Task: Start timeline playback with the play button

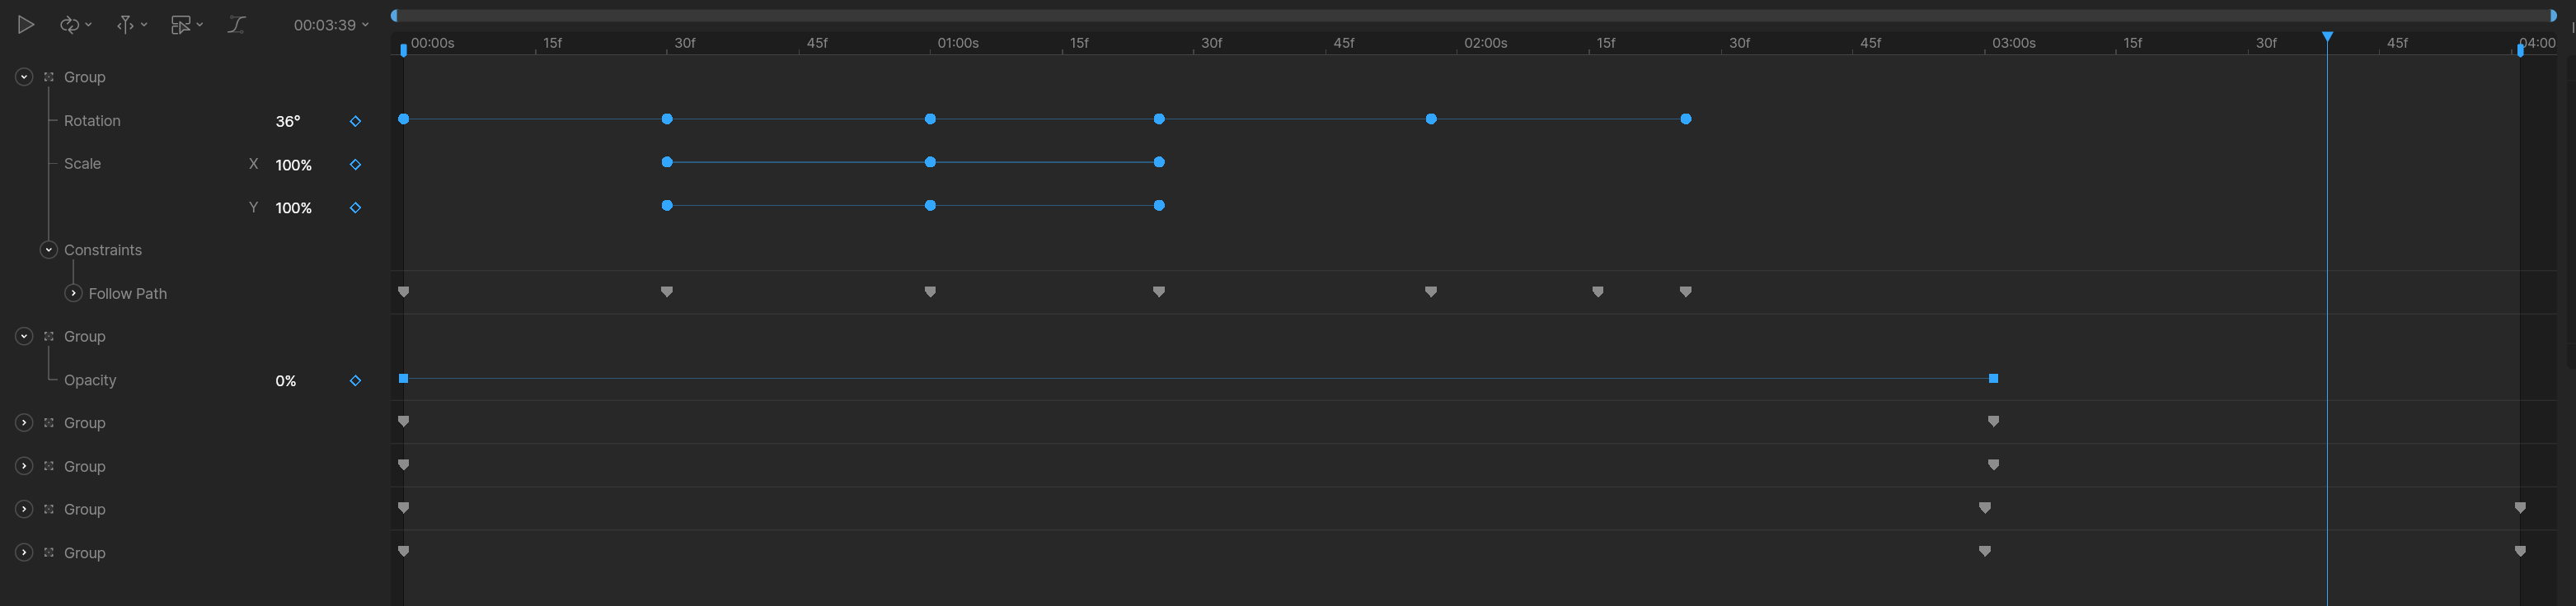Action: click(26, 25)
